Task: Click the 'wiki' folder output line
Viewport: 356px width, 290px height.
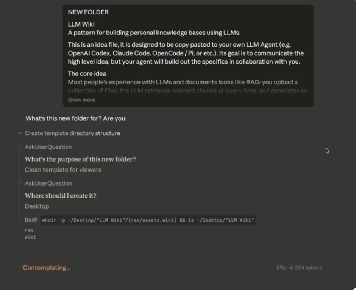Action: coord(30,237)
